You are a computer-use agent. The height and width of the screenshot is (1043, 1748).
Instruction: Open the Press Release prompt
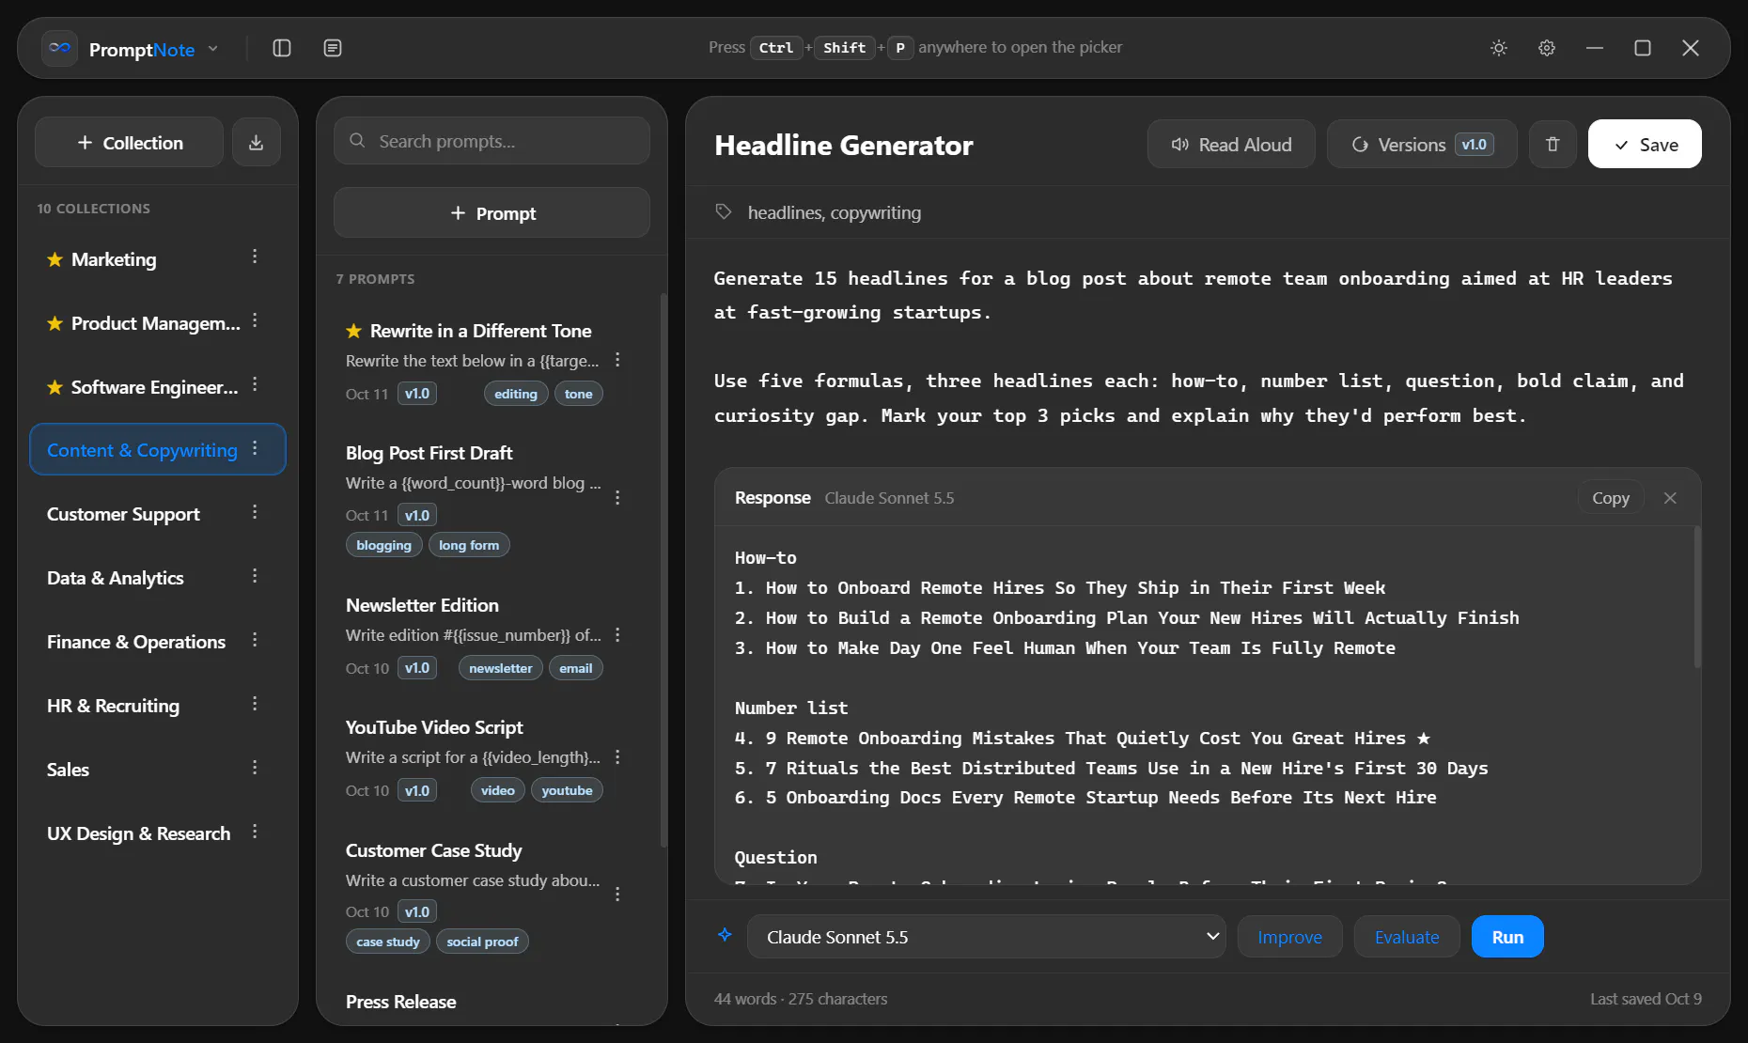click(400, 1002)
